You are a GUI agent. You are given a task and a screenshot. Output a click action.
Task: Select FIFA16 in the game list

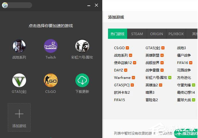coord(183,63)
